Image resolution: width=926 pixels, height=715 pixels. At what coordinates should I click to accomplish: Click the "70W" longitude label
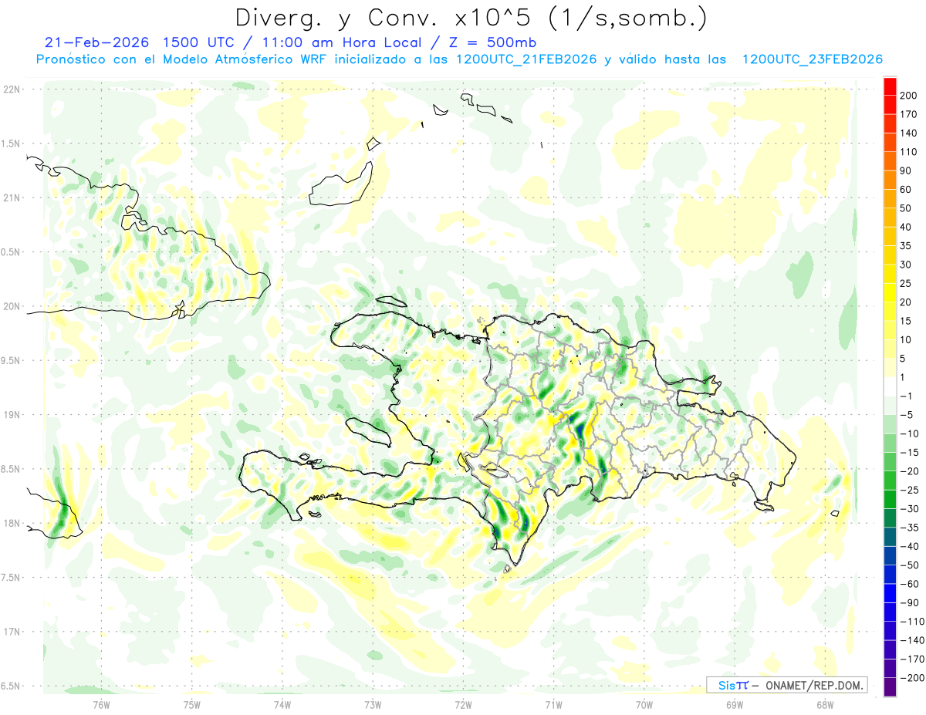[x=644, y=704]
